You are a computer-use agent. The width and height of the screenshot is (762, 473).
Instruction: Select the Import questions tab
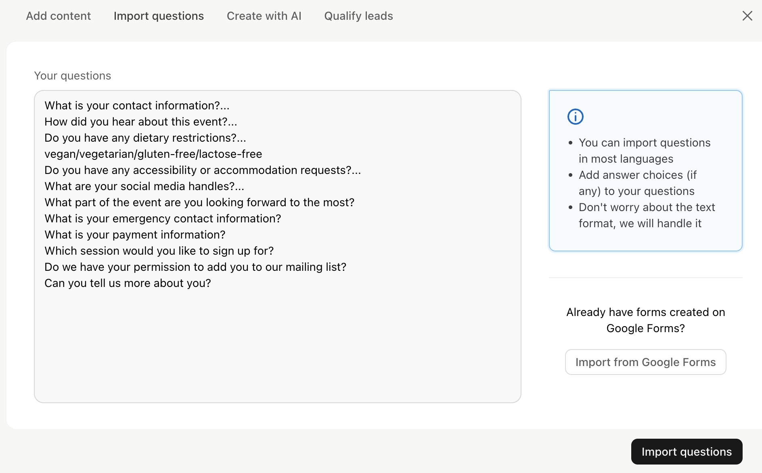(159, 16)
